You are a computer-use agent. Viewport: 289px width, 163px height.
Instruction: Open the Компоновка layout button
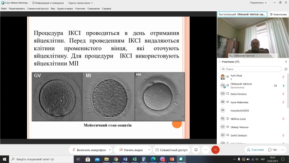coord(278,14)
